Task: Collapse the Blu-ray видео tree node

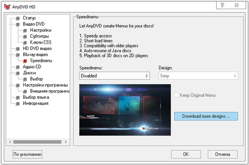Action: coord(11,55)
